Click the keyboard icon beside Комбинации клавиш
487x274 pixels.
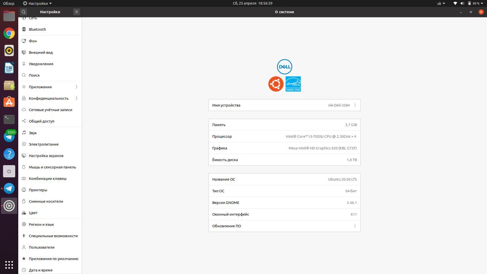pos(24,178)
